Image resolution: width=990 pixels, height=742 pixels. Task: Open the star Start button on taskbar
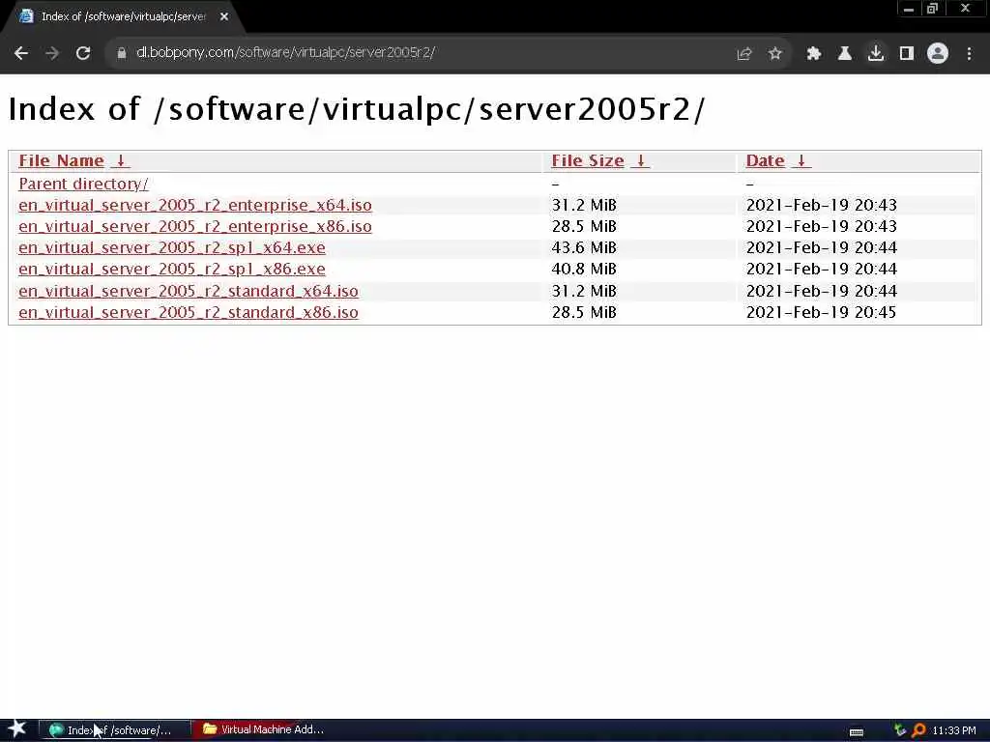tap(17, 729)
